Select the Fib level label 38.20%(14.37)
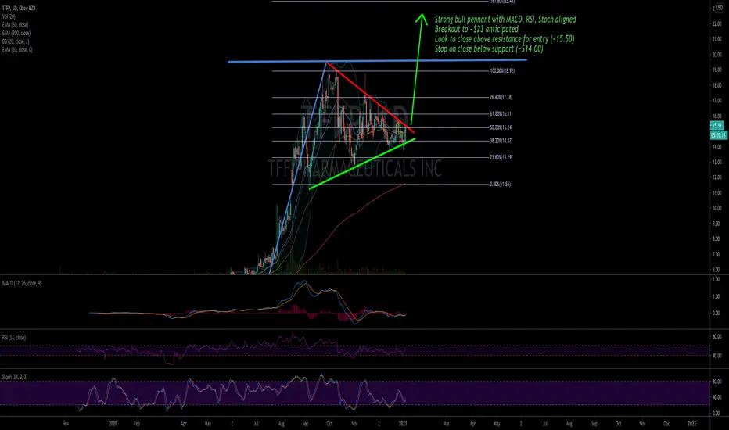 pyautogui.click(x=501, y=141)
